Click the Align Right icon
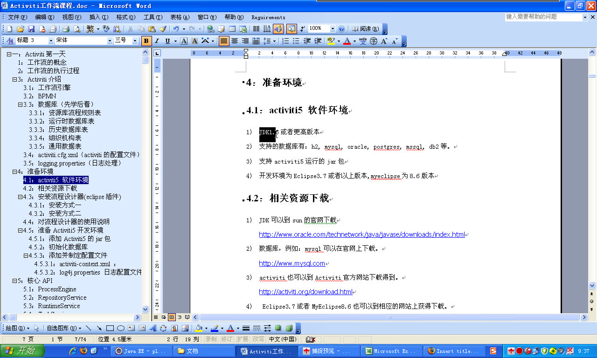Image resolution: width=597 pixels, height=358 pixels. pyautogui.click(x=245, y=41)
